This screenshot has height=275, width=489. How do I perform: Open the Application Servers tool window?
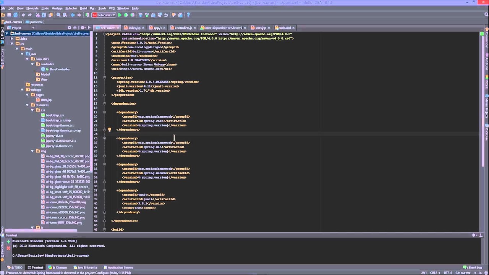click(x=118, y=267)
